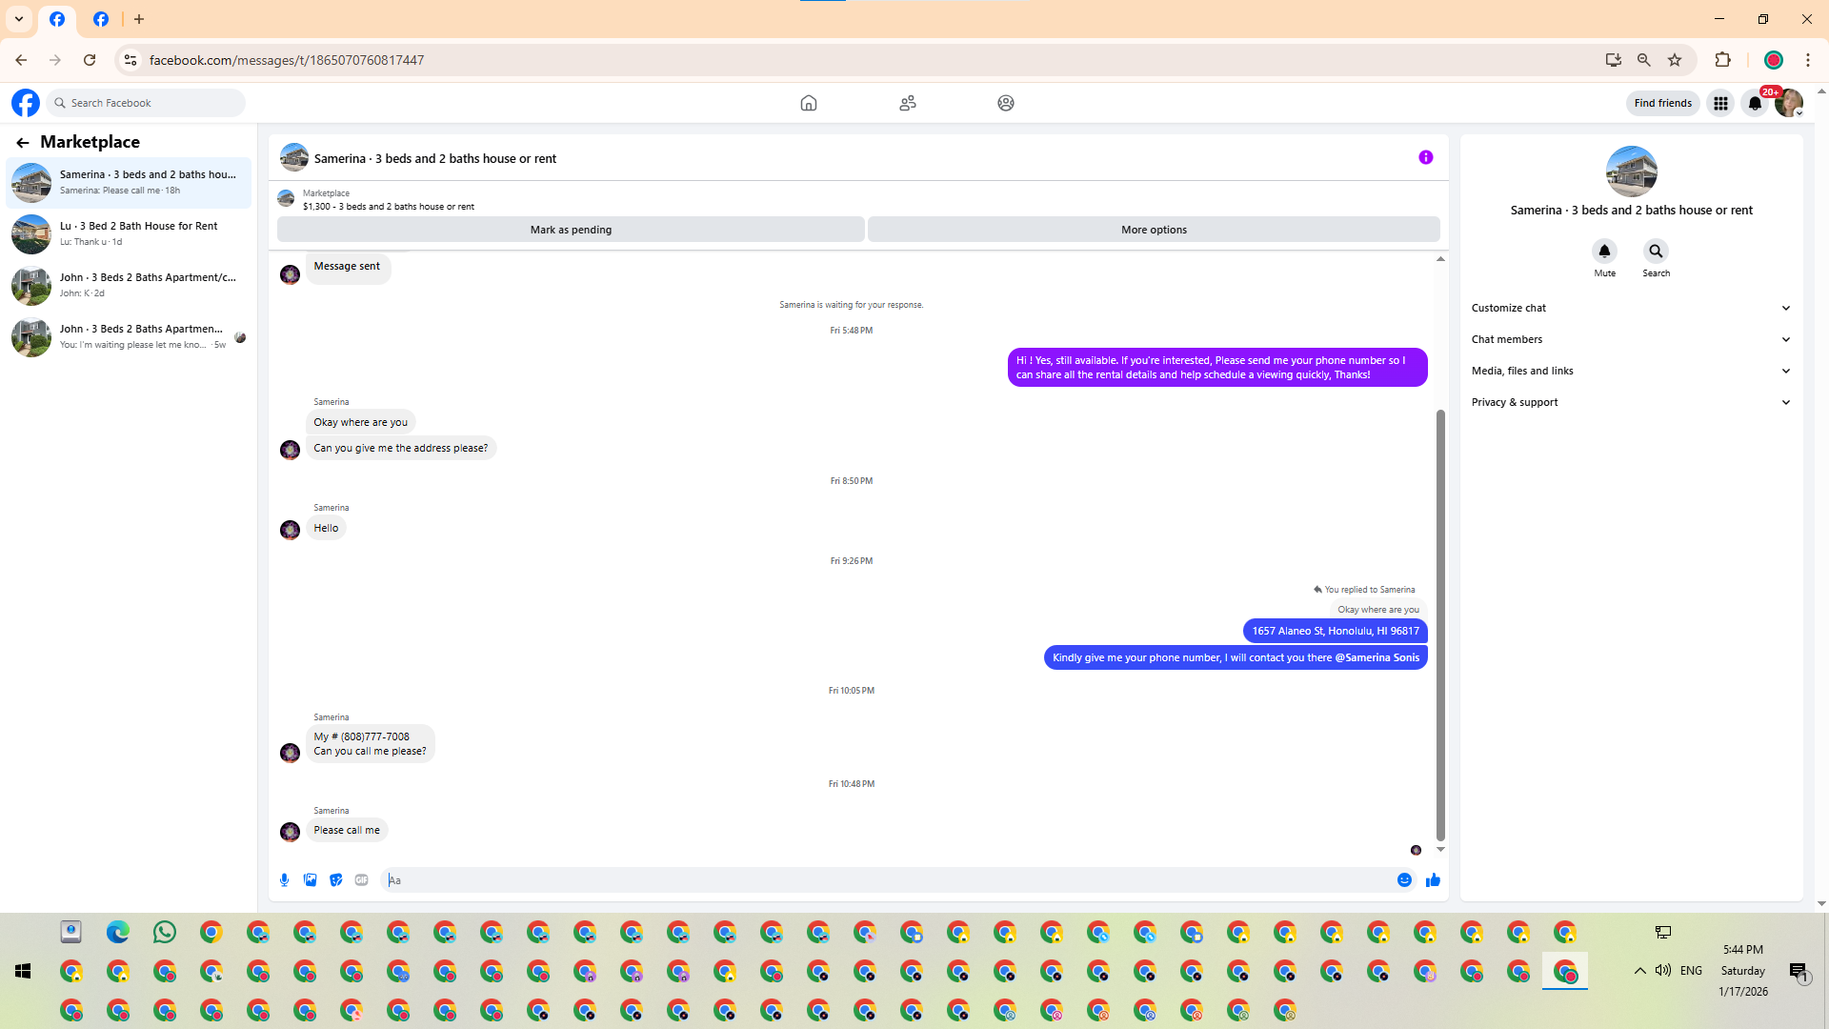1829x1029 pixels.
Task: Click the message input field
Action: tap(886, 880)
